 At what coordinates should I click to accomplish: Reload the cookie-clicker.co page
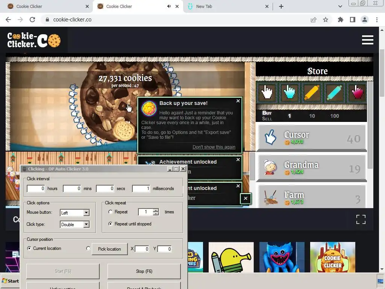[32, 20]
